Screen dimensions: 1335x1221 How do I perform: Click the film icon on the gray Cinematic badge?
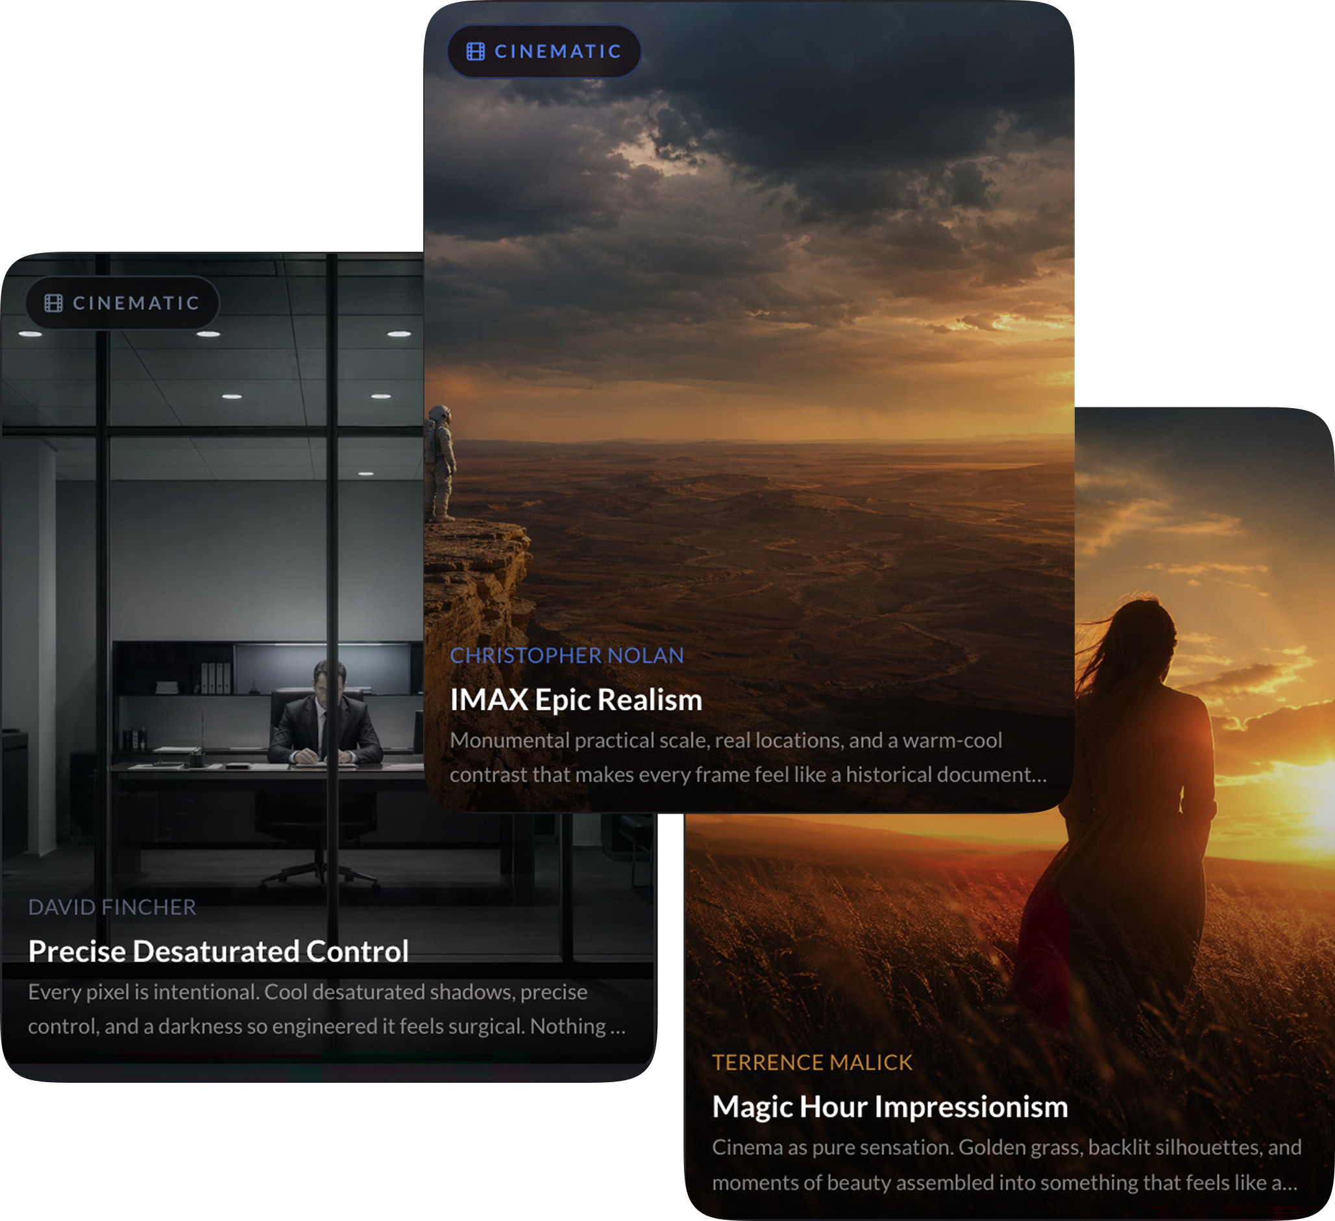pyautogui.click(x=54, y=303)
